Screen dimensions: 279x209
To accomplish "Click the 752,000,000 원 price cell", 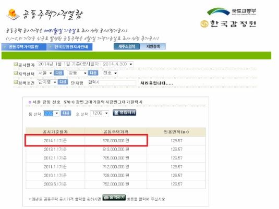I will 116,184.
